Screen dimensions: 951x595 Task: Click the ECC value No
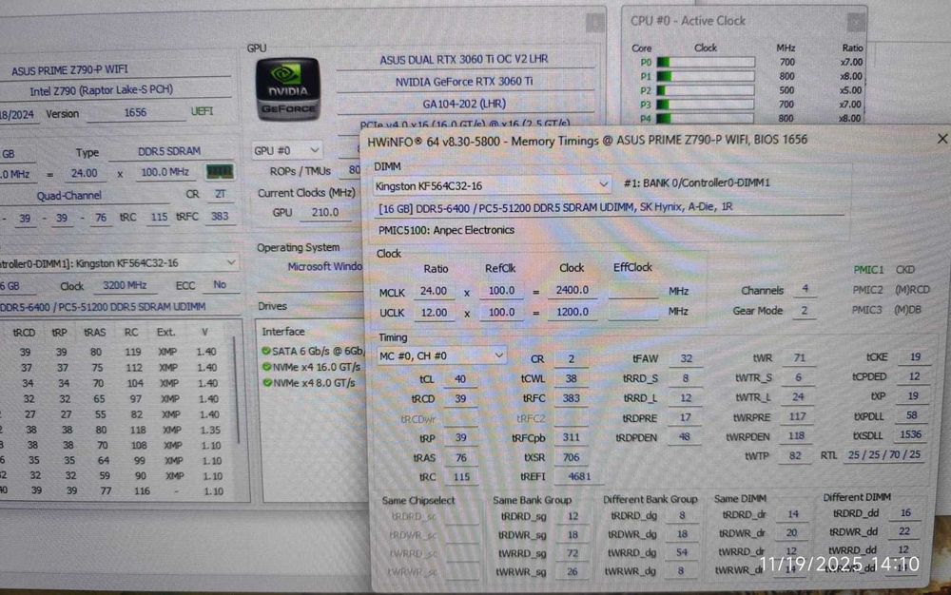coord(220,285)
